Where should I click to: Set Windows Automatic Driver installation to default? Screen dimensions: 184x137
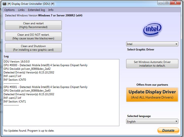(x=152, y=64)
